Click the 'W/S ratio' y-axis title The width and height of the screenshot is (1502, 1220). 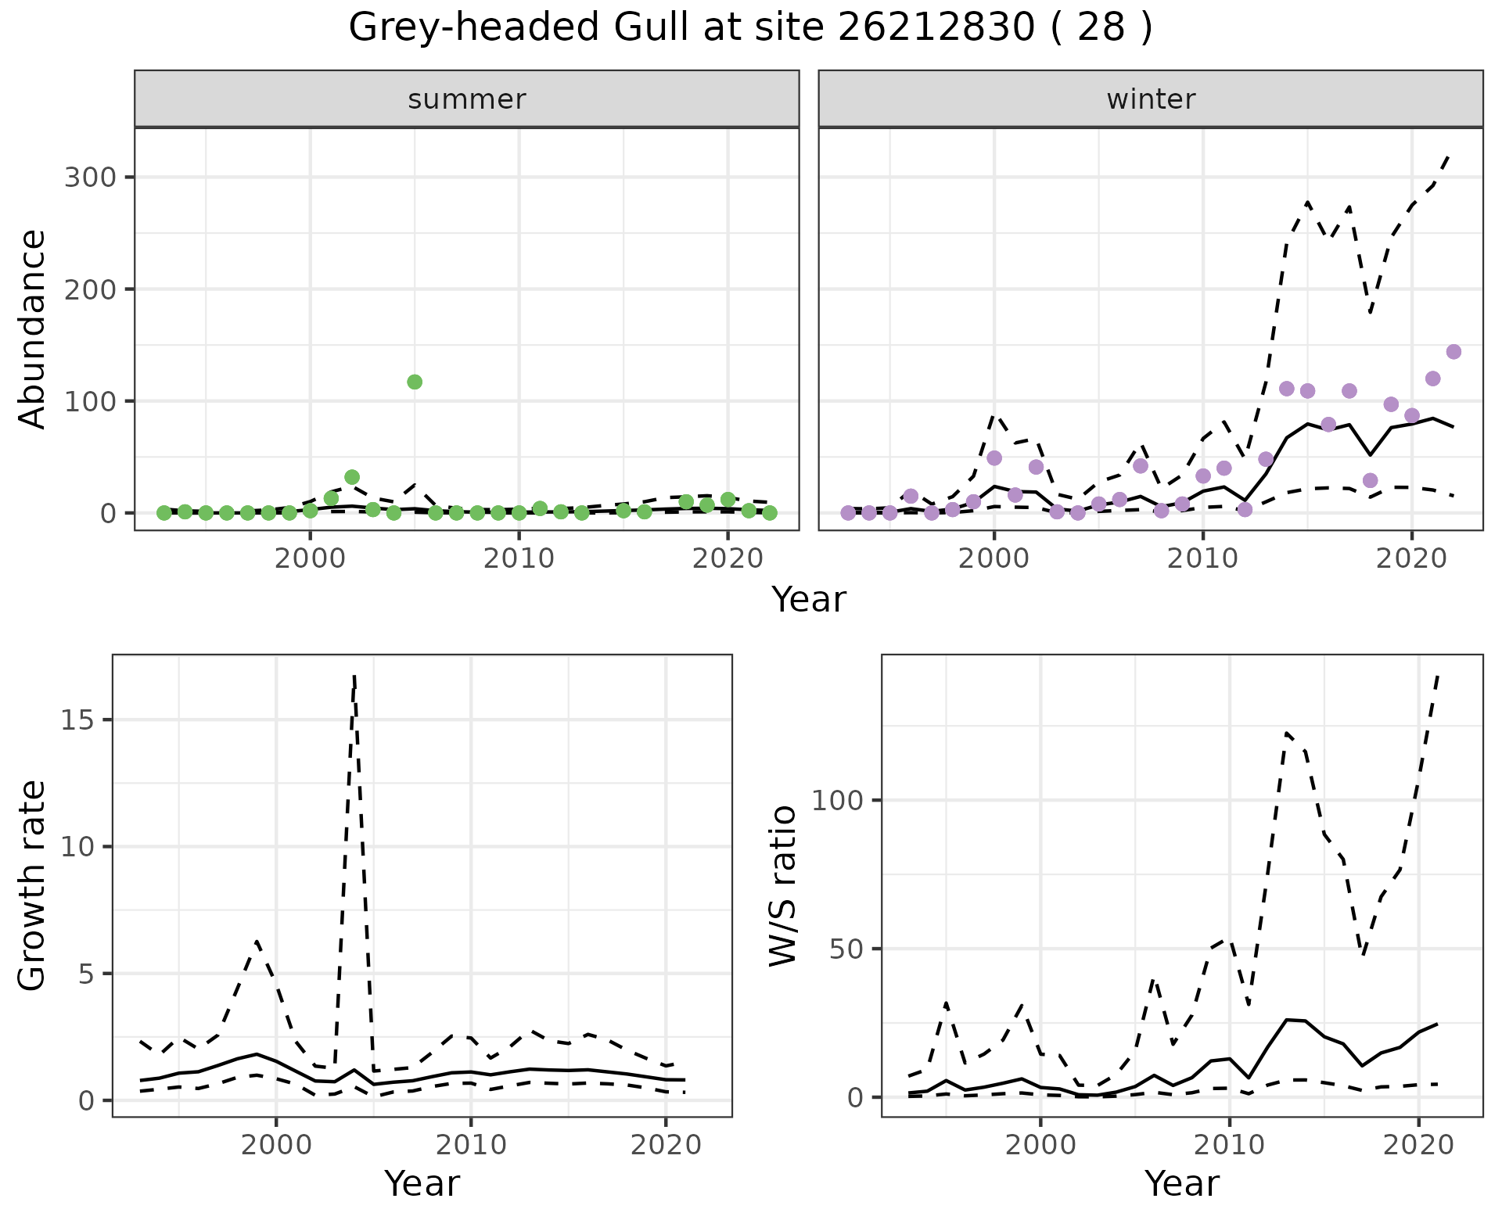(782, 885)
